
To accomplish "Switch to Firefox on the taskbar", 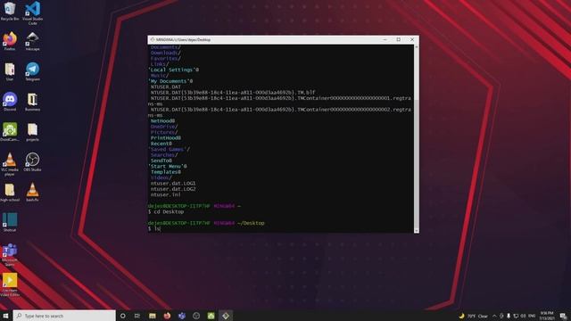I will pos(167,316).
